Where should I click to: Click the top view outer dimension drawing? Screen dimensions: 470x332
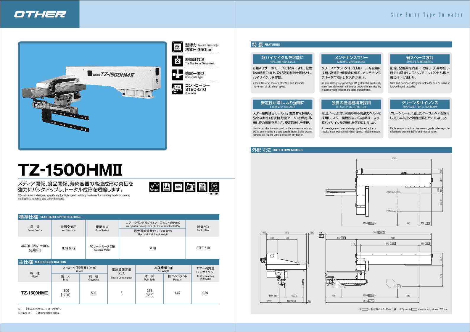pos(384,192)
